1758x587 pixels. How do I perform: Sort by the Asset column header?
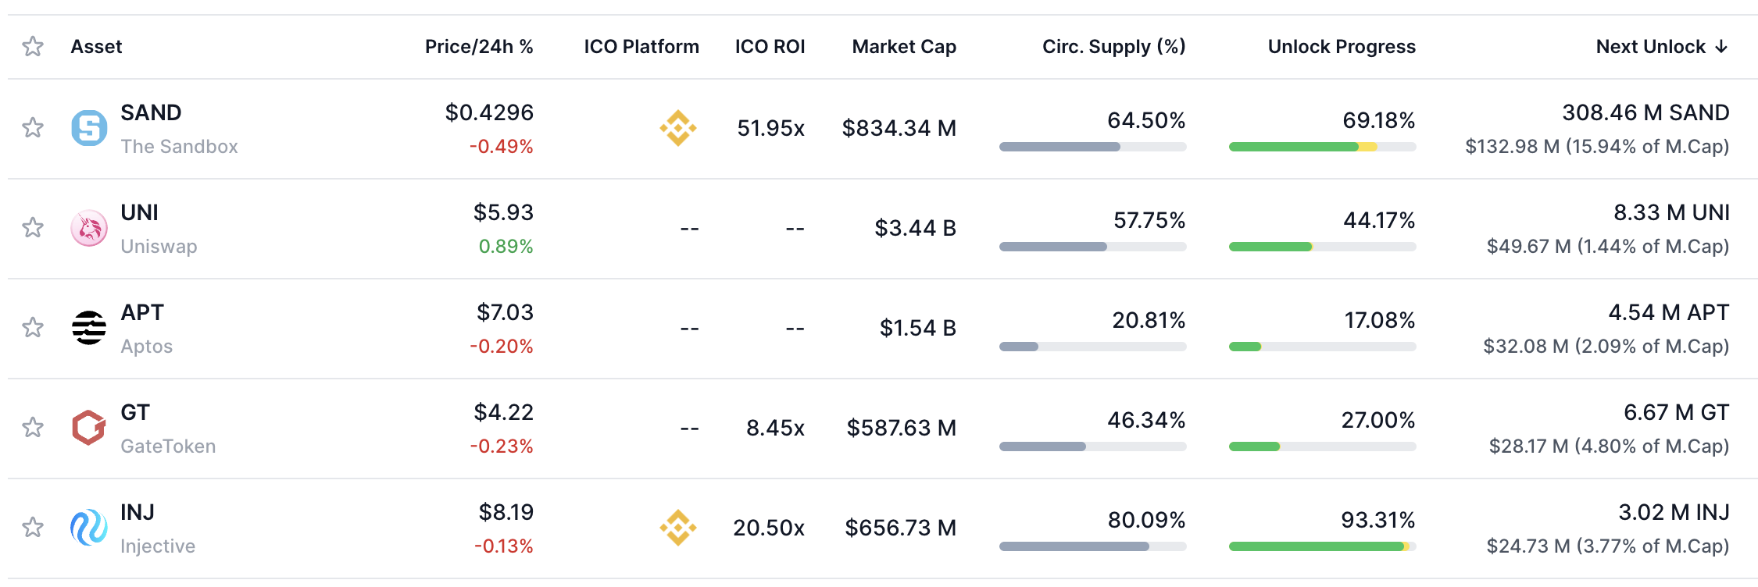click(96, 47)
